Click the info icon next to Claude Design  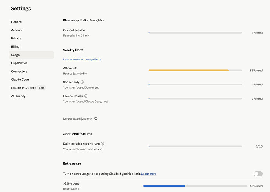pyautogui.click(x=86, y=96)
